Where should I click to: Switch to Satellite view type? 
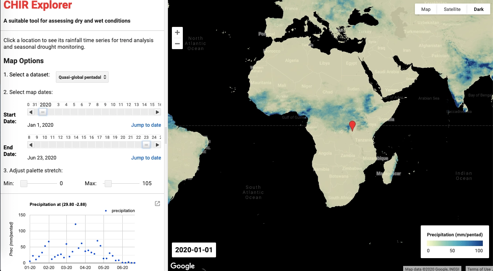click(x=452, y=9)
